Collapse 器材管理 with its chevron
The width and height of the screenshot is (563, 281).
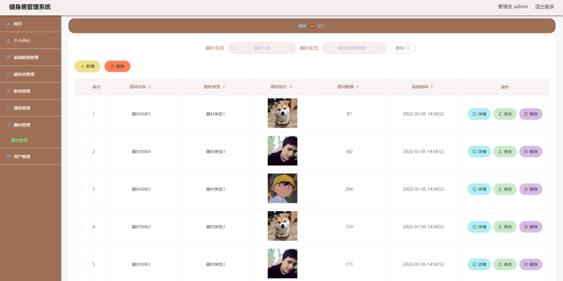pyautogui.click(x=53, y=125)
